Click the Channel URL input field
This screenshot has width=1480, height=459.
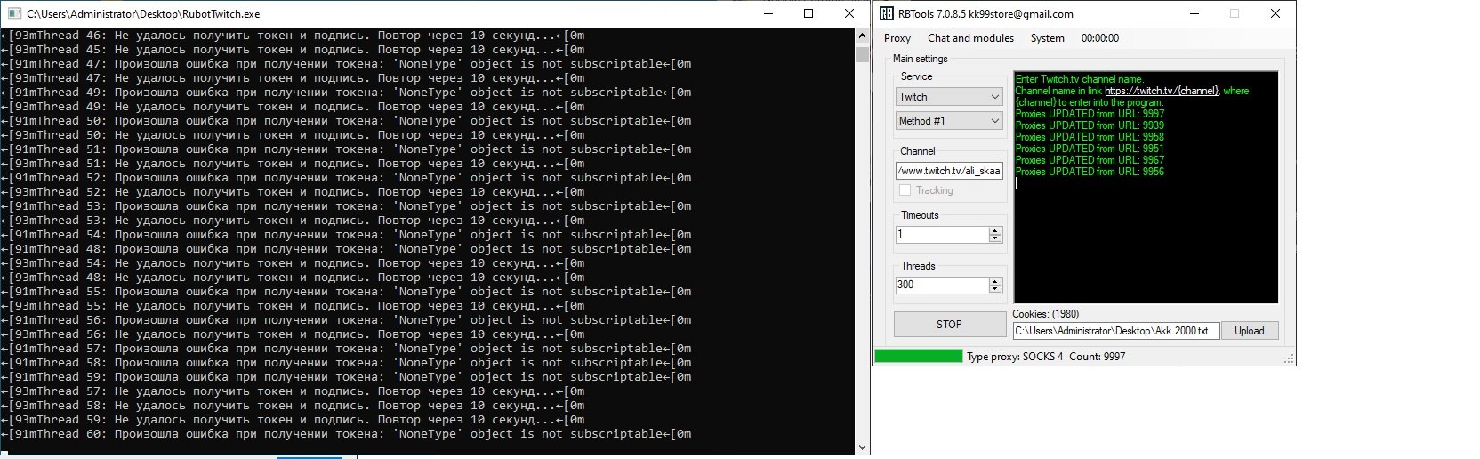(948, 171)
